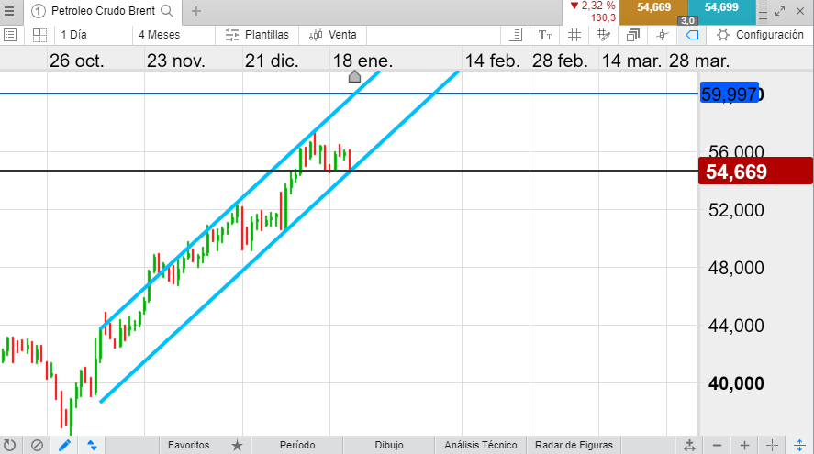Screen dimensions: 814x454
Task: Click the 59,997 price level label
Action: pos(730,94)
